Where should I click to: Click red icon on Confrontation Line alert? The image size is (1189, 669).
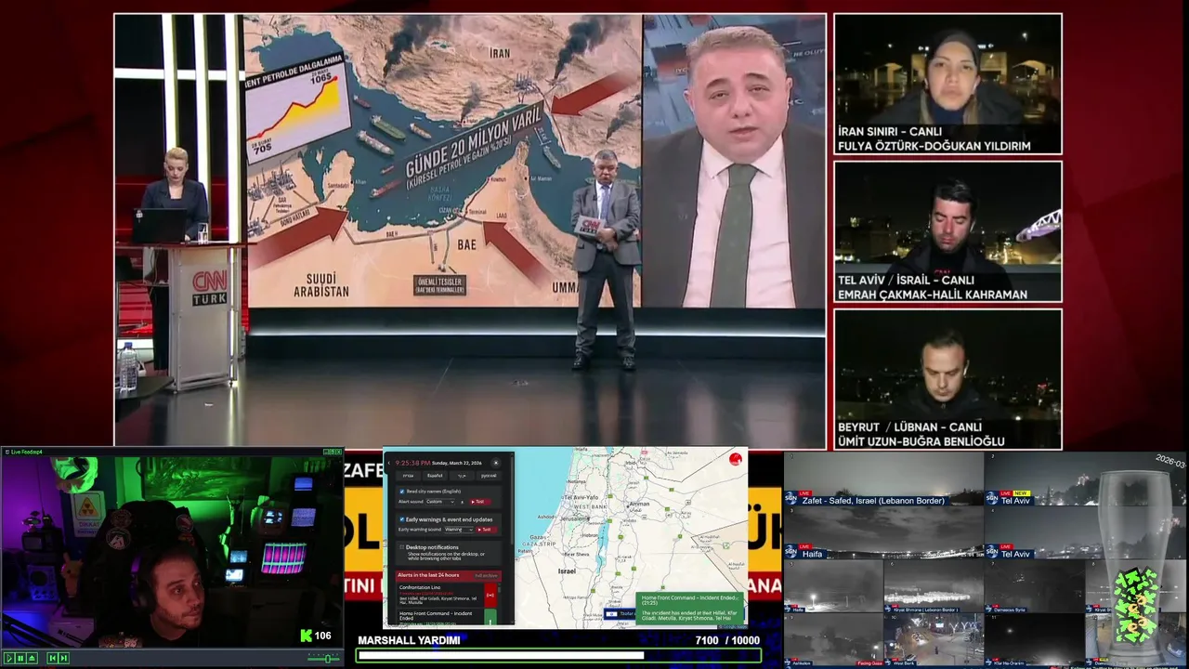pyautogui.click(x=490, y=595)
